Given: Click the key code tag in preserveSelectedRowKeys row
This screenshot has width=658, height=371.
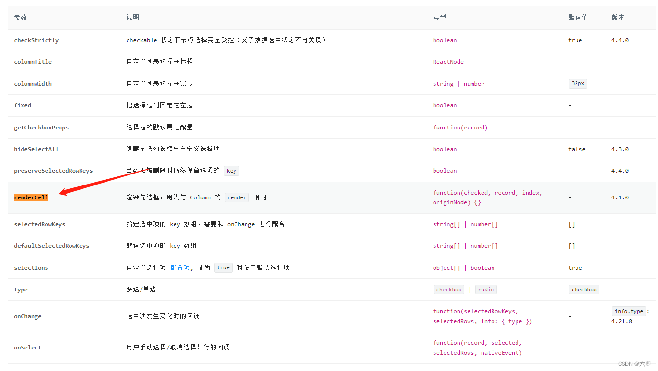Looking at the screenshot, I should click(x=231, y=170).
